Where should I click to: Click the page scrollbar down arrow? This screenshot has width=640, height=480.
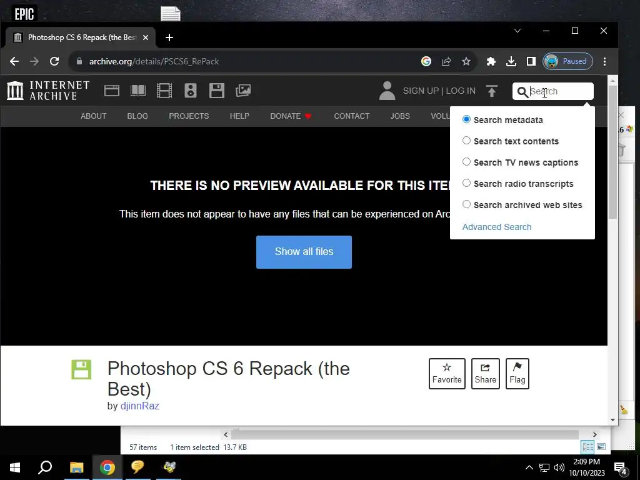tap(612, 419)
